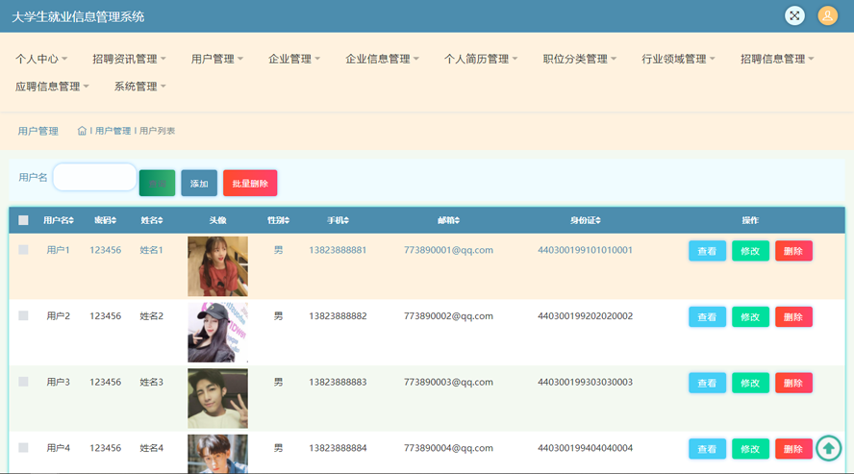Click ID number 440300199202020002
The width and height of the screenshot is (854, 474).
[x=585, y=316]
